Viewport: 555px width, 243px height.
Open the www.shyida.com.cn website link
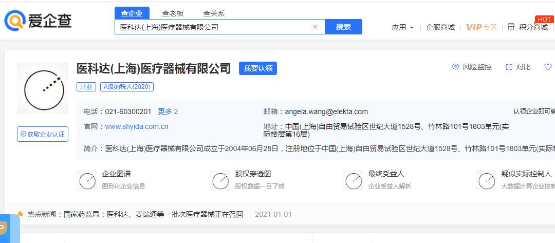click(x=137, y=126)
